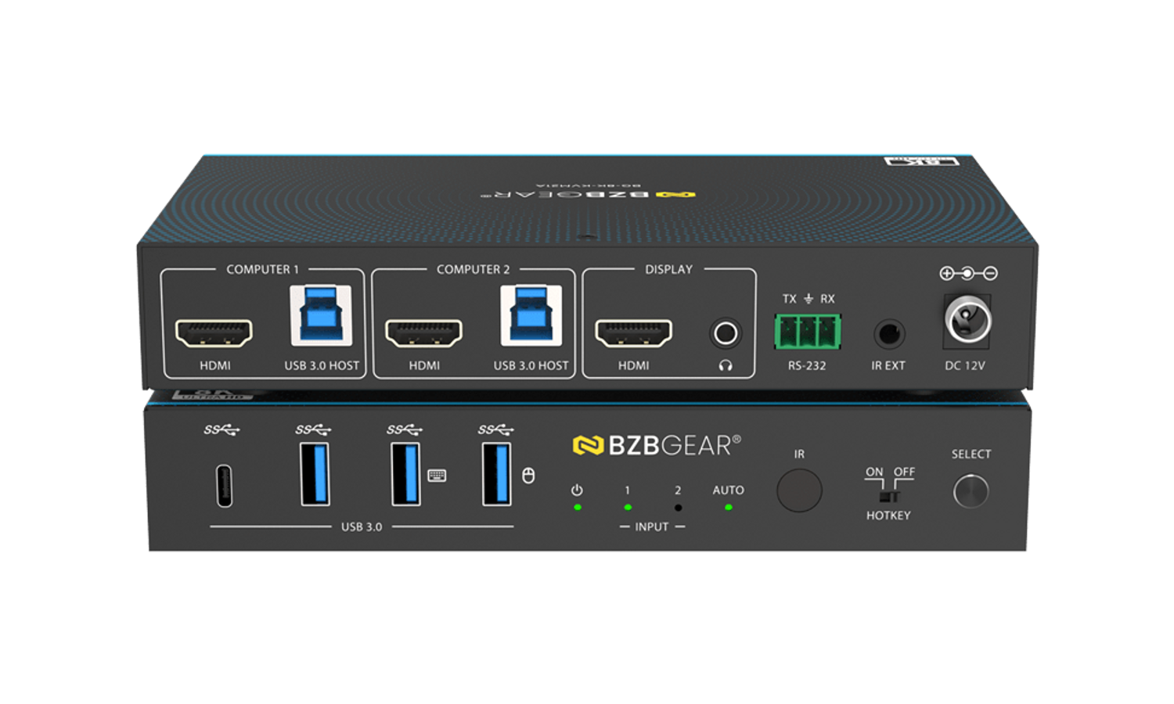Click the SS USB logo above the USB-C port
Image resolution: width=1174 pixels, height=704 pixels.
click(221, 429)
